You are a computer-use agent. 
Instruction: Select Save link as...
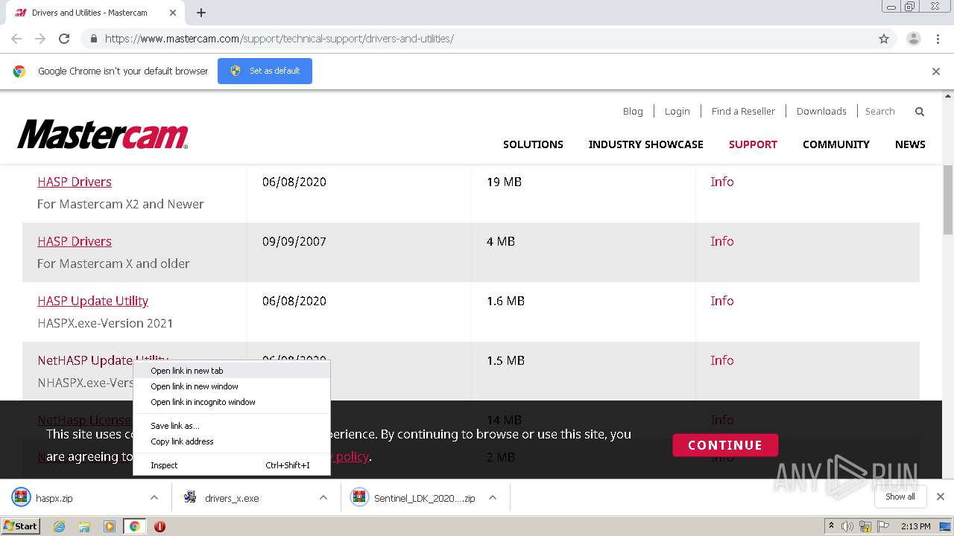232,426
